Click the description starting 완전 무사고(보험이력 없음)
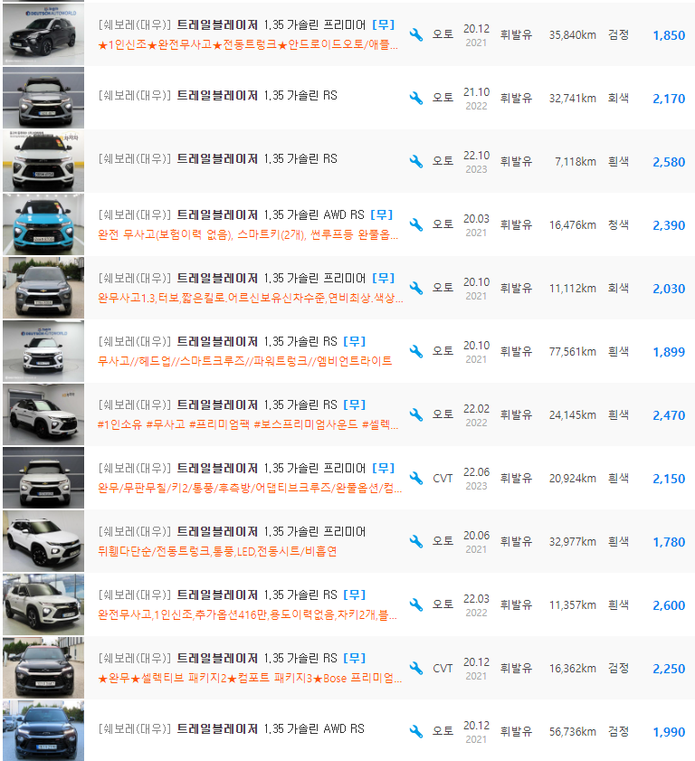695x761 pixels. point(248,235)
